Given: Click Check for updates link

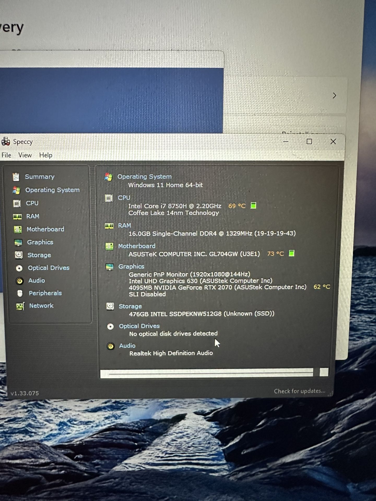Looking at the screenshot, I should (299, 391).
